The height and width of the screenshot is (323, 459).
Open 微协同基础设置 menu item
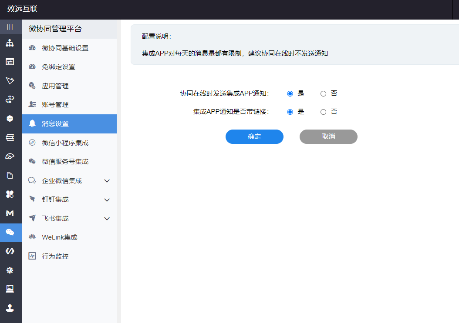(69, 48)
